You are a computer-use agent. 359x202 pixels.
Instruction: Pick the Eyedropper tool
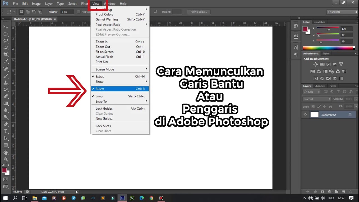6,61
